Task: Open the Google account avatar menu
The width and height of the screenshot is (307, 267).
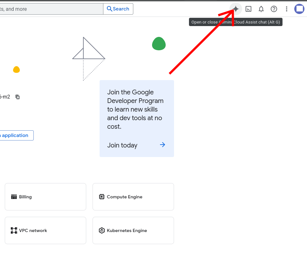Action: click(x=299, y=9)
